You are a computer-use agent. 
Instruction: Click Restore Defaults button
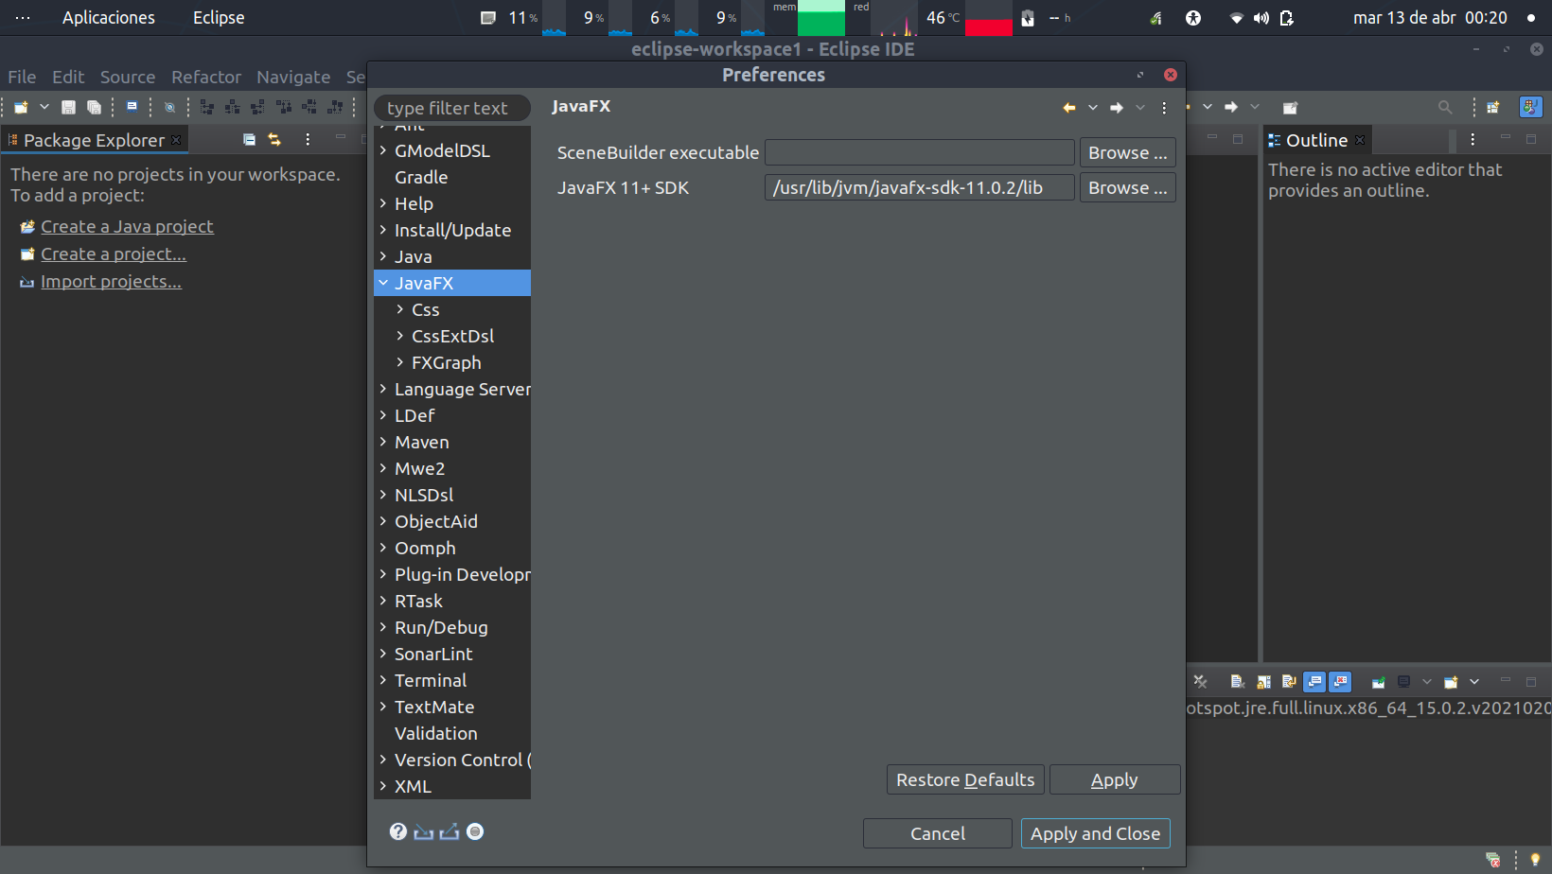(965, 779)
